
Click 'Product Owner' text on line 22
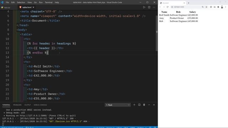[45, 94]
